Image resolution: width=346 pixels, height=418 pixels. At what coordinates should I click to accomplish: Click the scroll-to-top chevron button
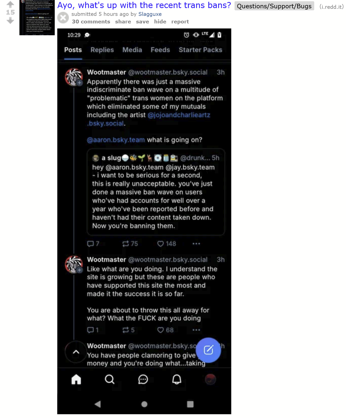click(x=76, y=352)
